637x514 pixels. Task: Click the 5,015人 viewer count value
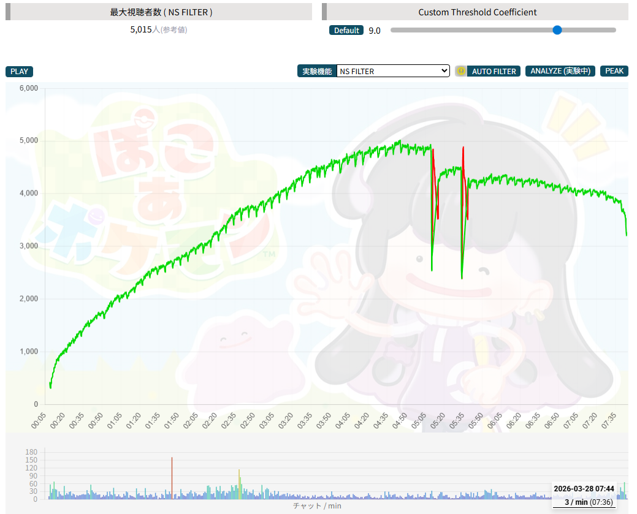145,29
